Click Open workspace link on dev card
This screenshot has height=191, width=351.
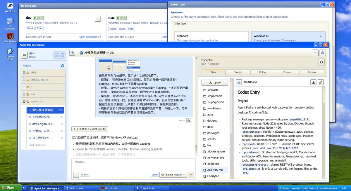point(90,37)
